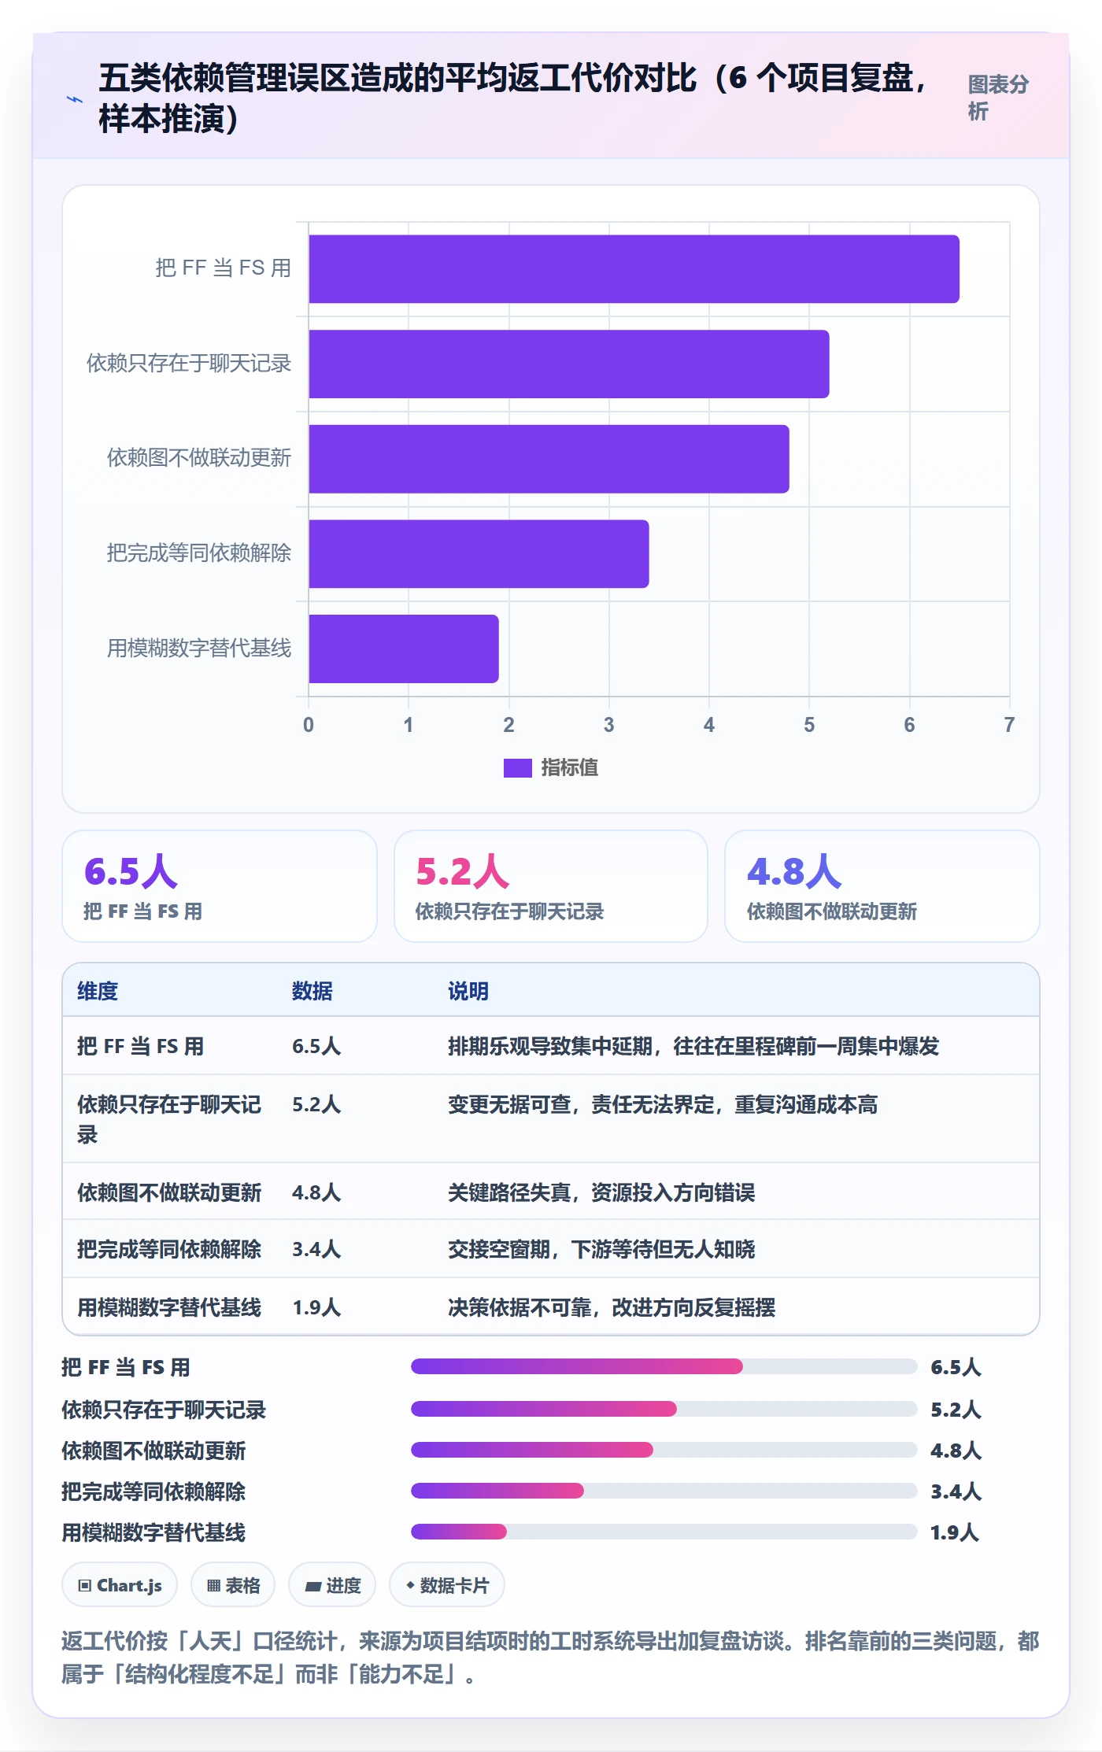Viewport: 1102px width, 1752px height.
Task: Click the 6.5人 progress value label
Action: tap(956, 1367)
